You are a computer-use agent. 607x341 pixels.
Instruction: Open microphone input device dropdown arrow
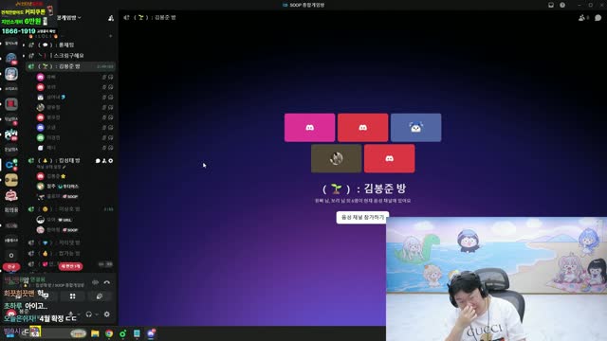79,314
